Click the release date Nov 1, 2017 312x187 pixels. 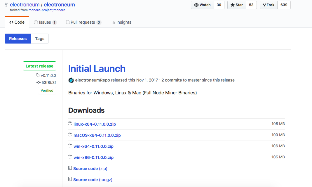coord(147,80)
